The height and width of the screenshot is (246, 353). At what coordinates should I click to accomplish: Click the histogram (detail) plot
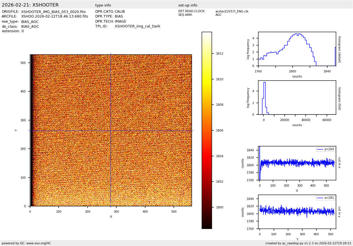click(x=297, y=49)
